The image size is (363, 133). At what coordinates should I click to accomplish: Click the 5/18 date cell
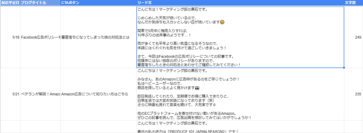coord(10,37)
